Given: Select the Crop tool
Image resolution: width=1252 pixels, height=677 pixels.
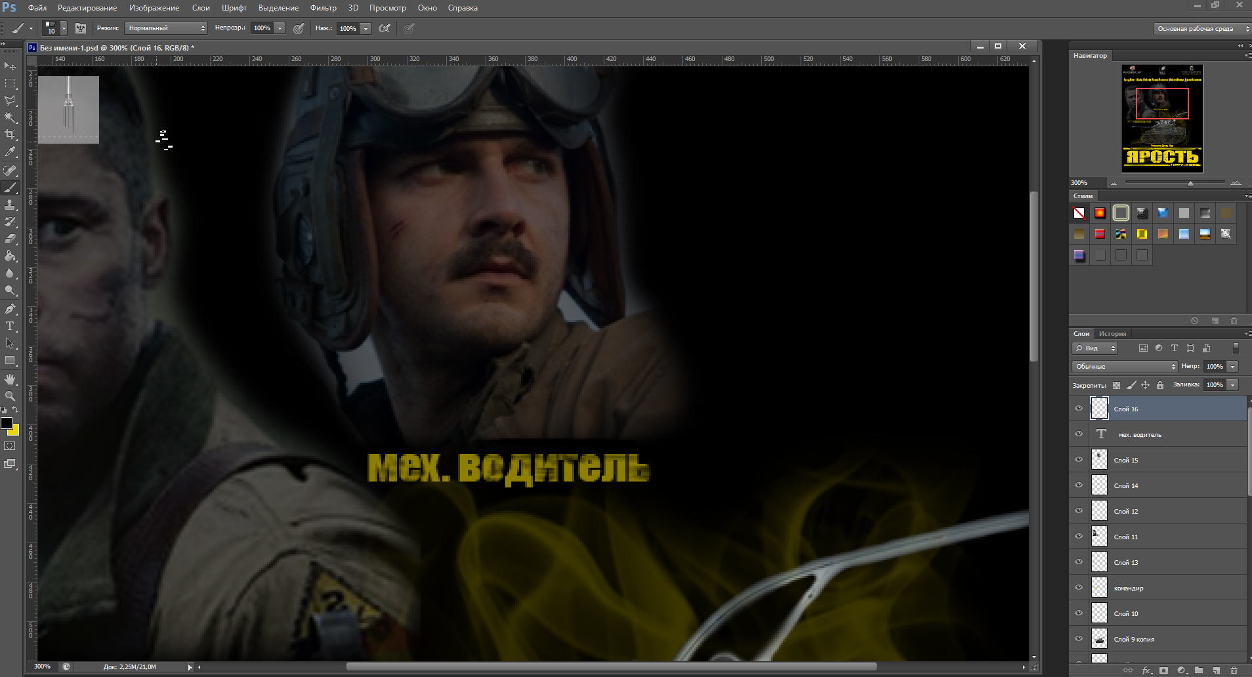Looking at the screenshot, I should tap(10, 134).
